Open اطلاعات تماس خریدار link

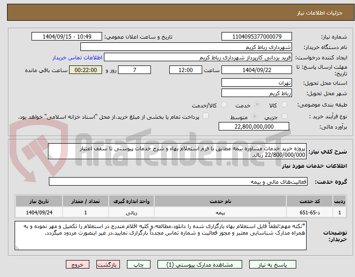[78, 57]
